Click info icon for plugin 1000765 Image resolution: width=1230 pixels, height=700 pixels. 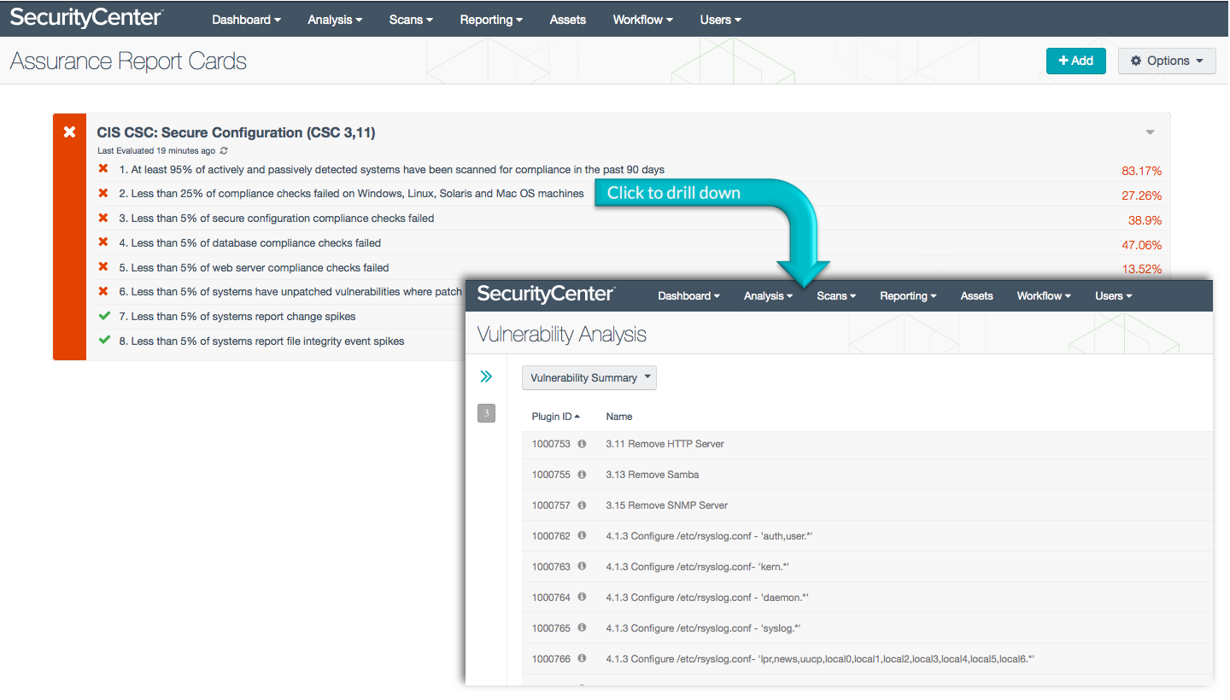pyautogui.click(x=582, y=628)
